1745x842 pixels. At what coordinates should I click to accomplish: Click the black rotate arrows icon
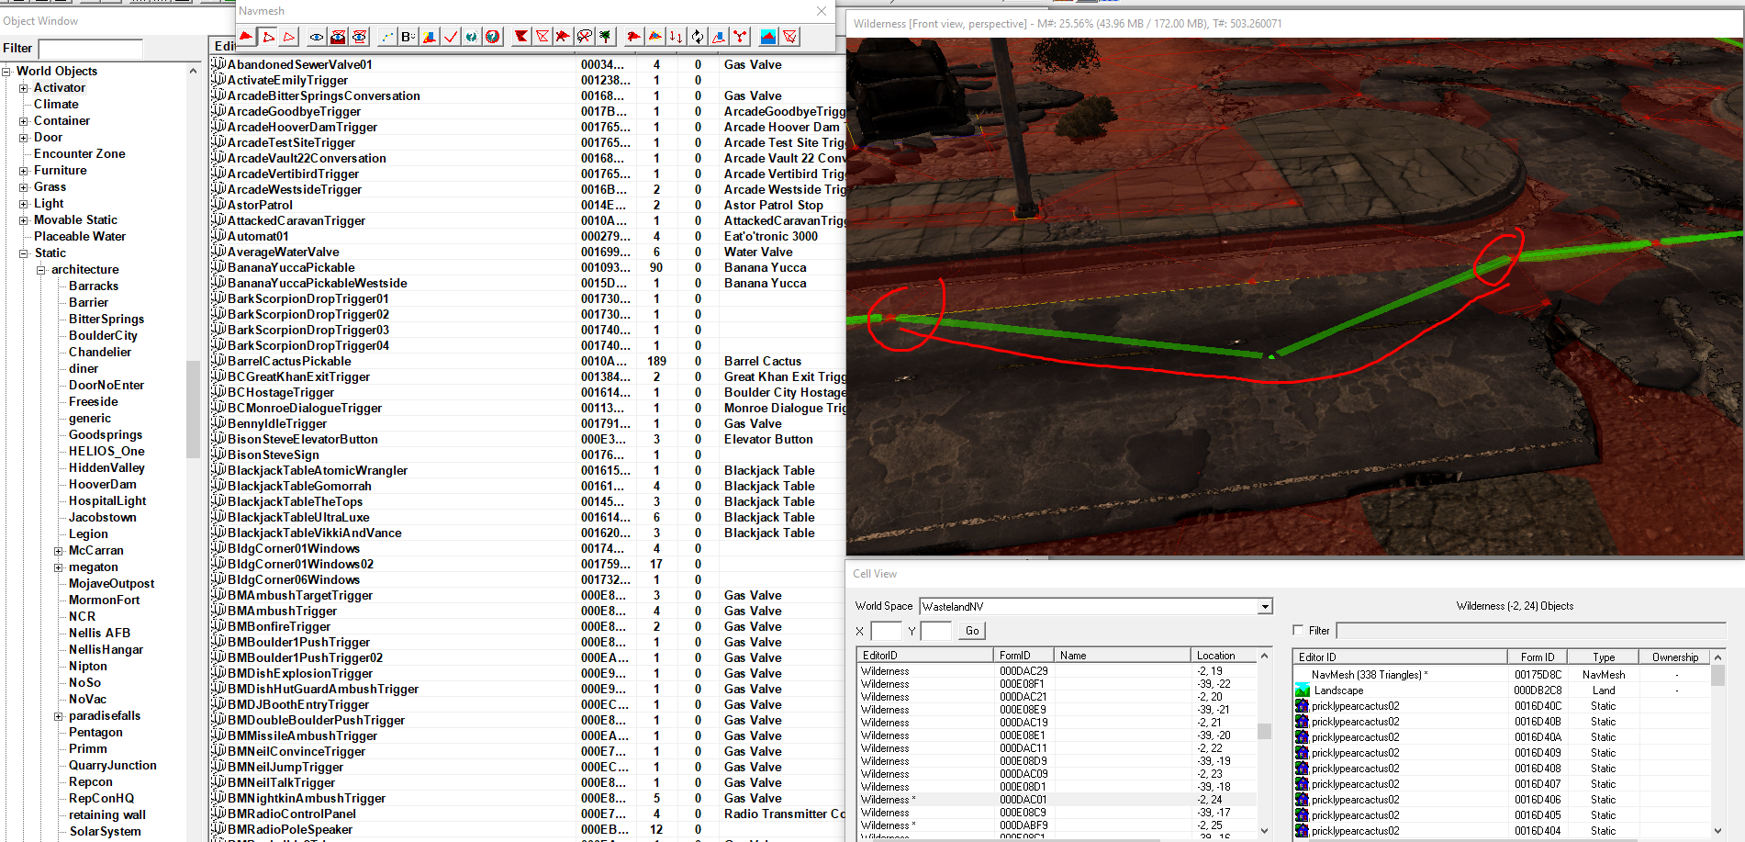(x=697, y=37)
